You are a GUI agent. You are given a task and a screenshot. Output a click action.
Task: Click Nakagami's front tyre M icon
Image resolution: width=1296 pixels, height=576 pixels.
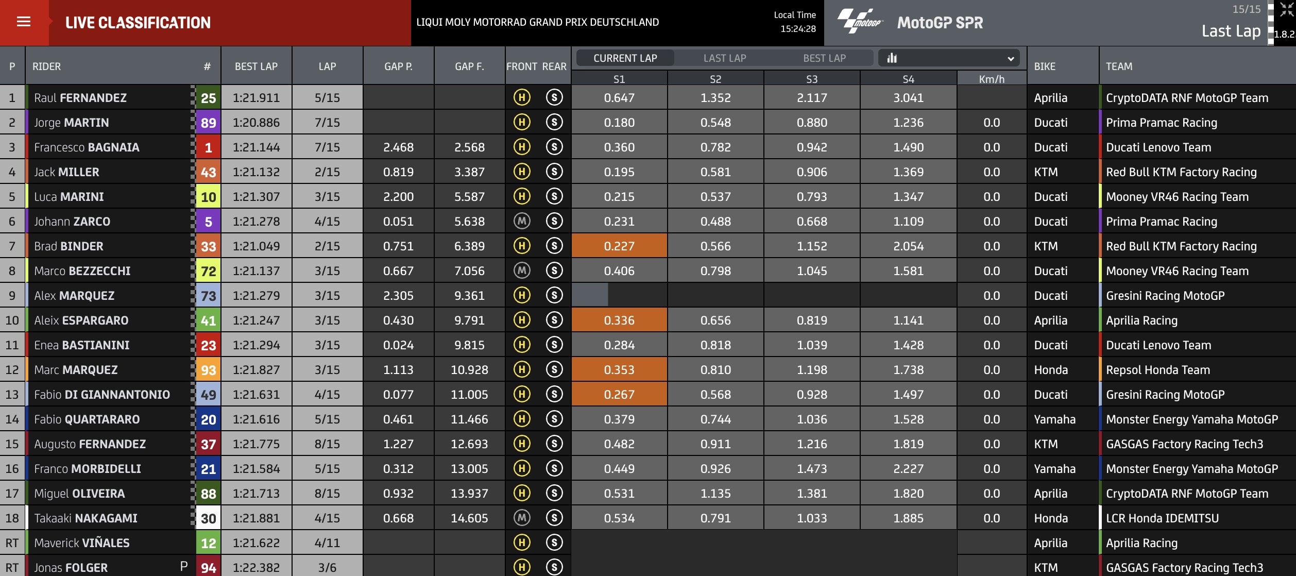[522, 518]
